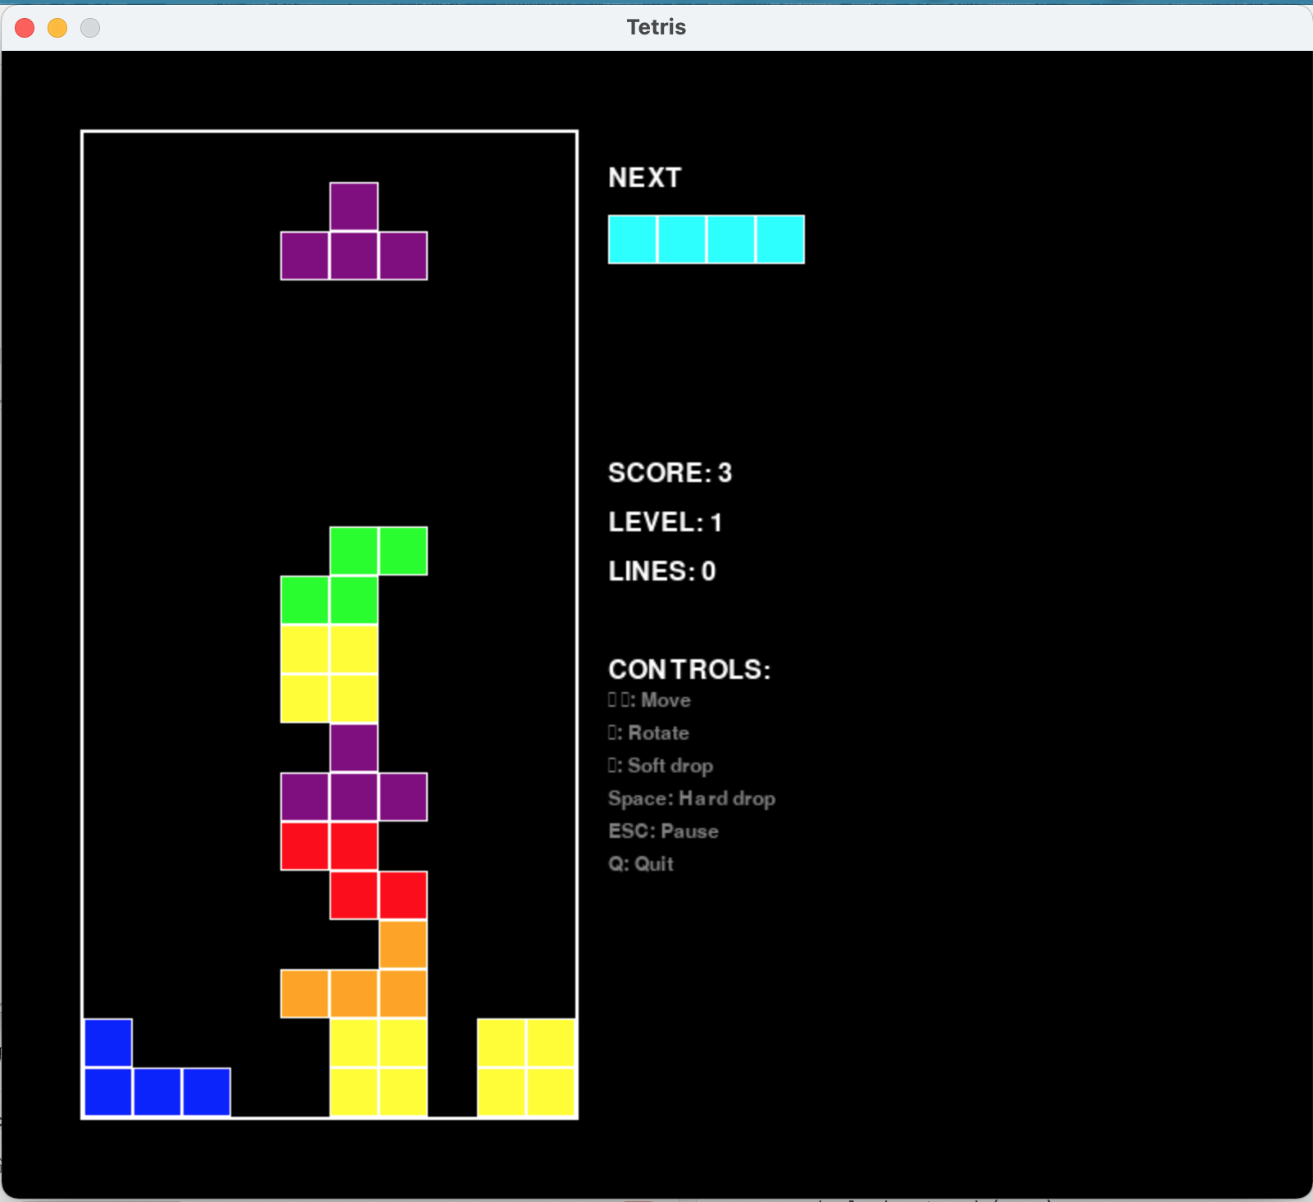Image resolution: width=1313 pixels, height=1202 pixels.
Task: Click the "LINES: 0" readout
Action: point(662,571)
